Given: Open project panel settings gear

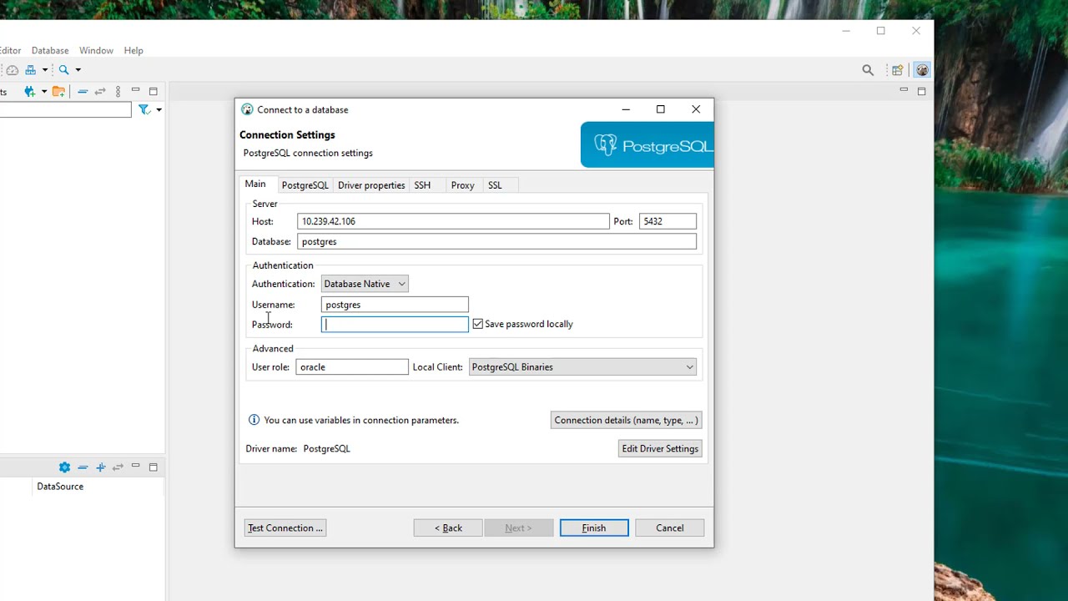Looking at the screenshot, I should tap(64, 467).
